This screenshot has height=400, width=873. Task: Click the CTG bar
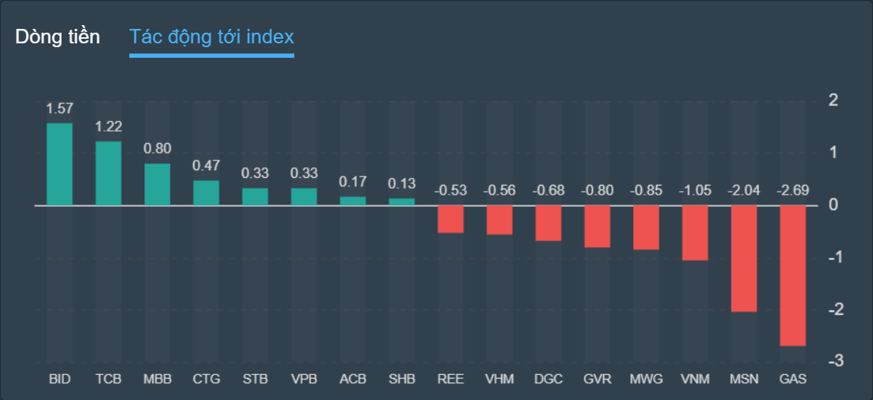206,193
